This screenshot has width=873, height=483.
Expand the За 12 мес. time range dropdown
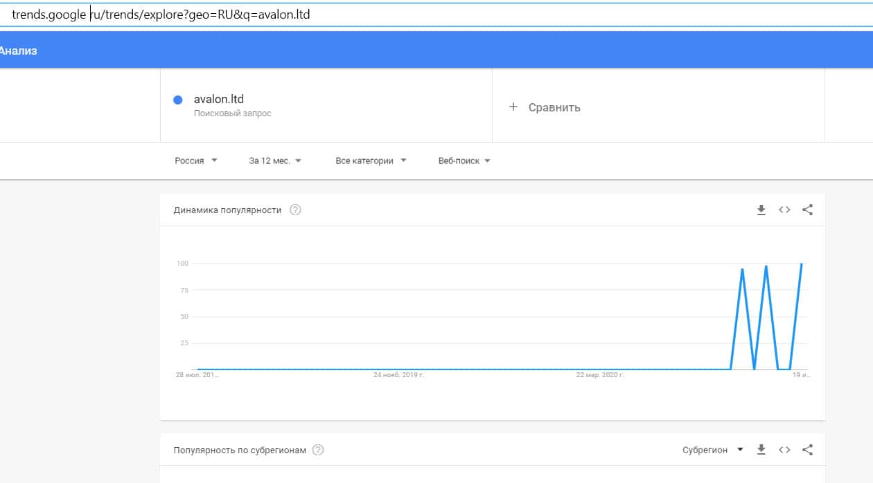tap(275, 161)
